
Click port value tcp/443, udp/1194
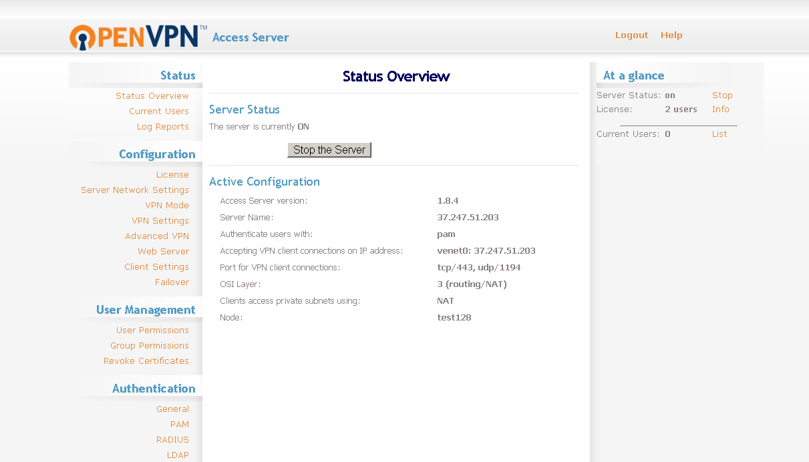(x=479, y=268)
